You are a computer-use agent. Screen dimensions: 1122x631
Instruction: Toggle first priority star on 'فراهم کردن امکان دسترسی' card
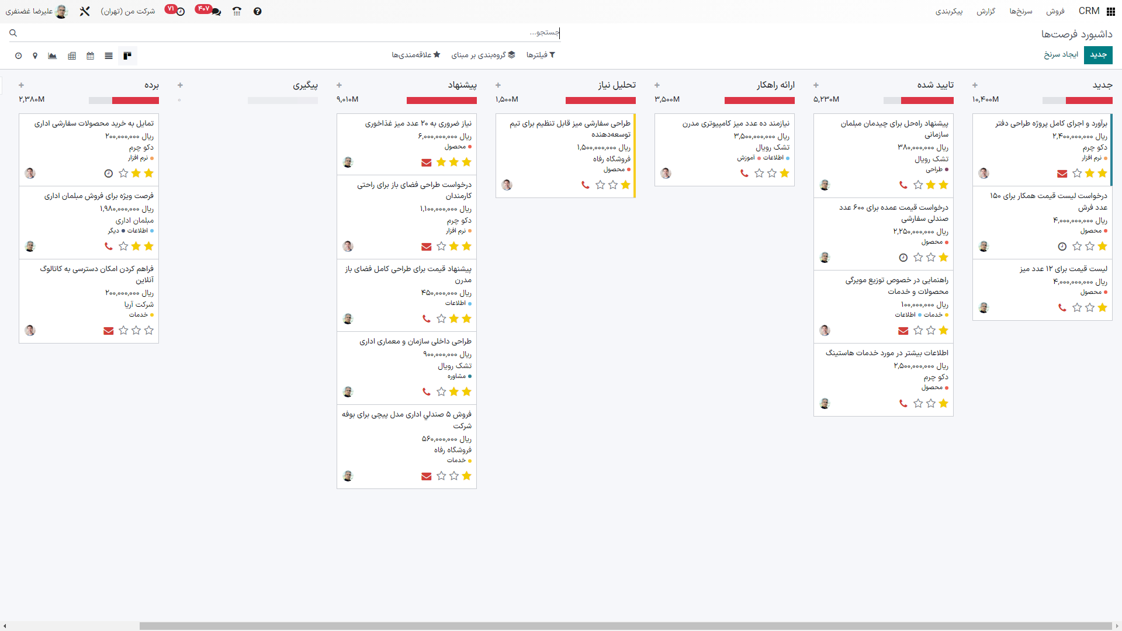point(149,331)
